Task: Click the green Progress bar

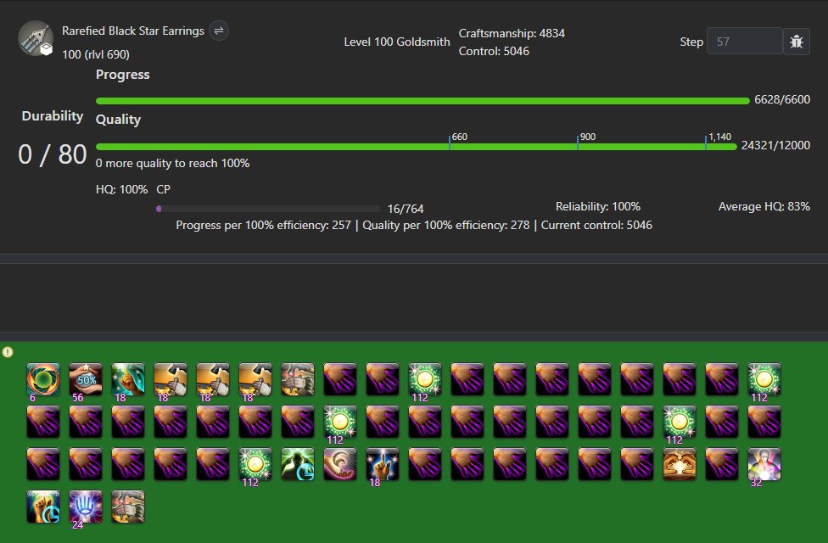Action: (422, 100)
